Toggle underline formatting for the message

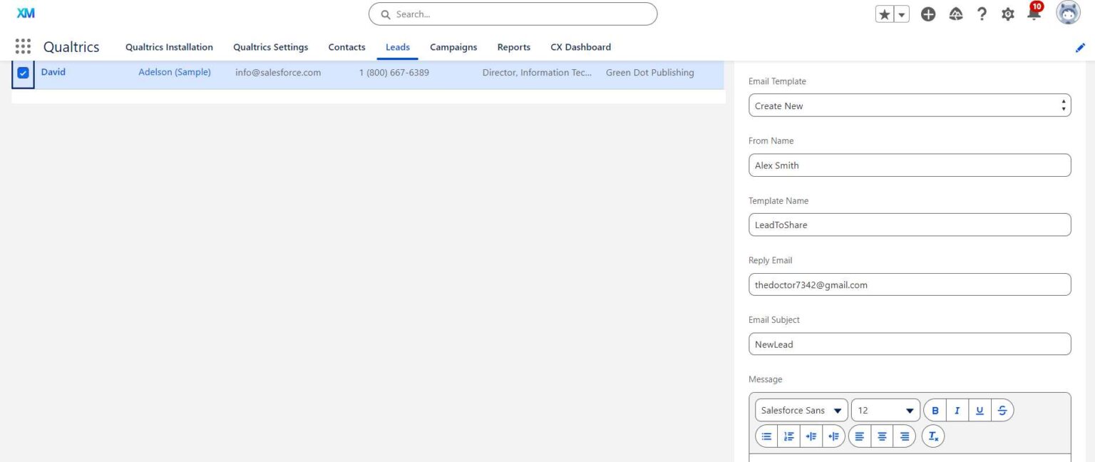coord(980,410)
